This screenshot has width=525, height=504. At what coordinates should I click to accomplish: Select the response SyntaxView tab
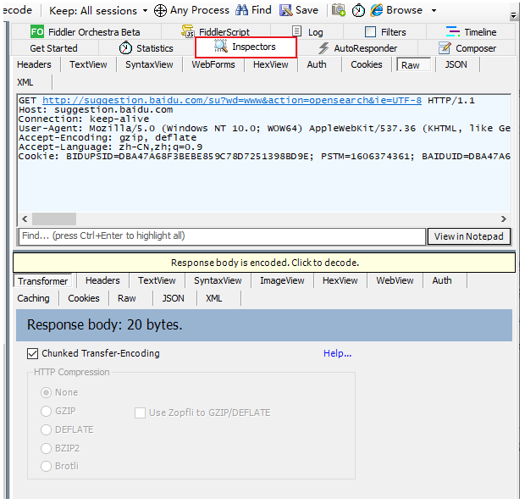(218, 280)
